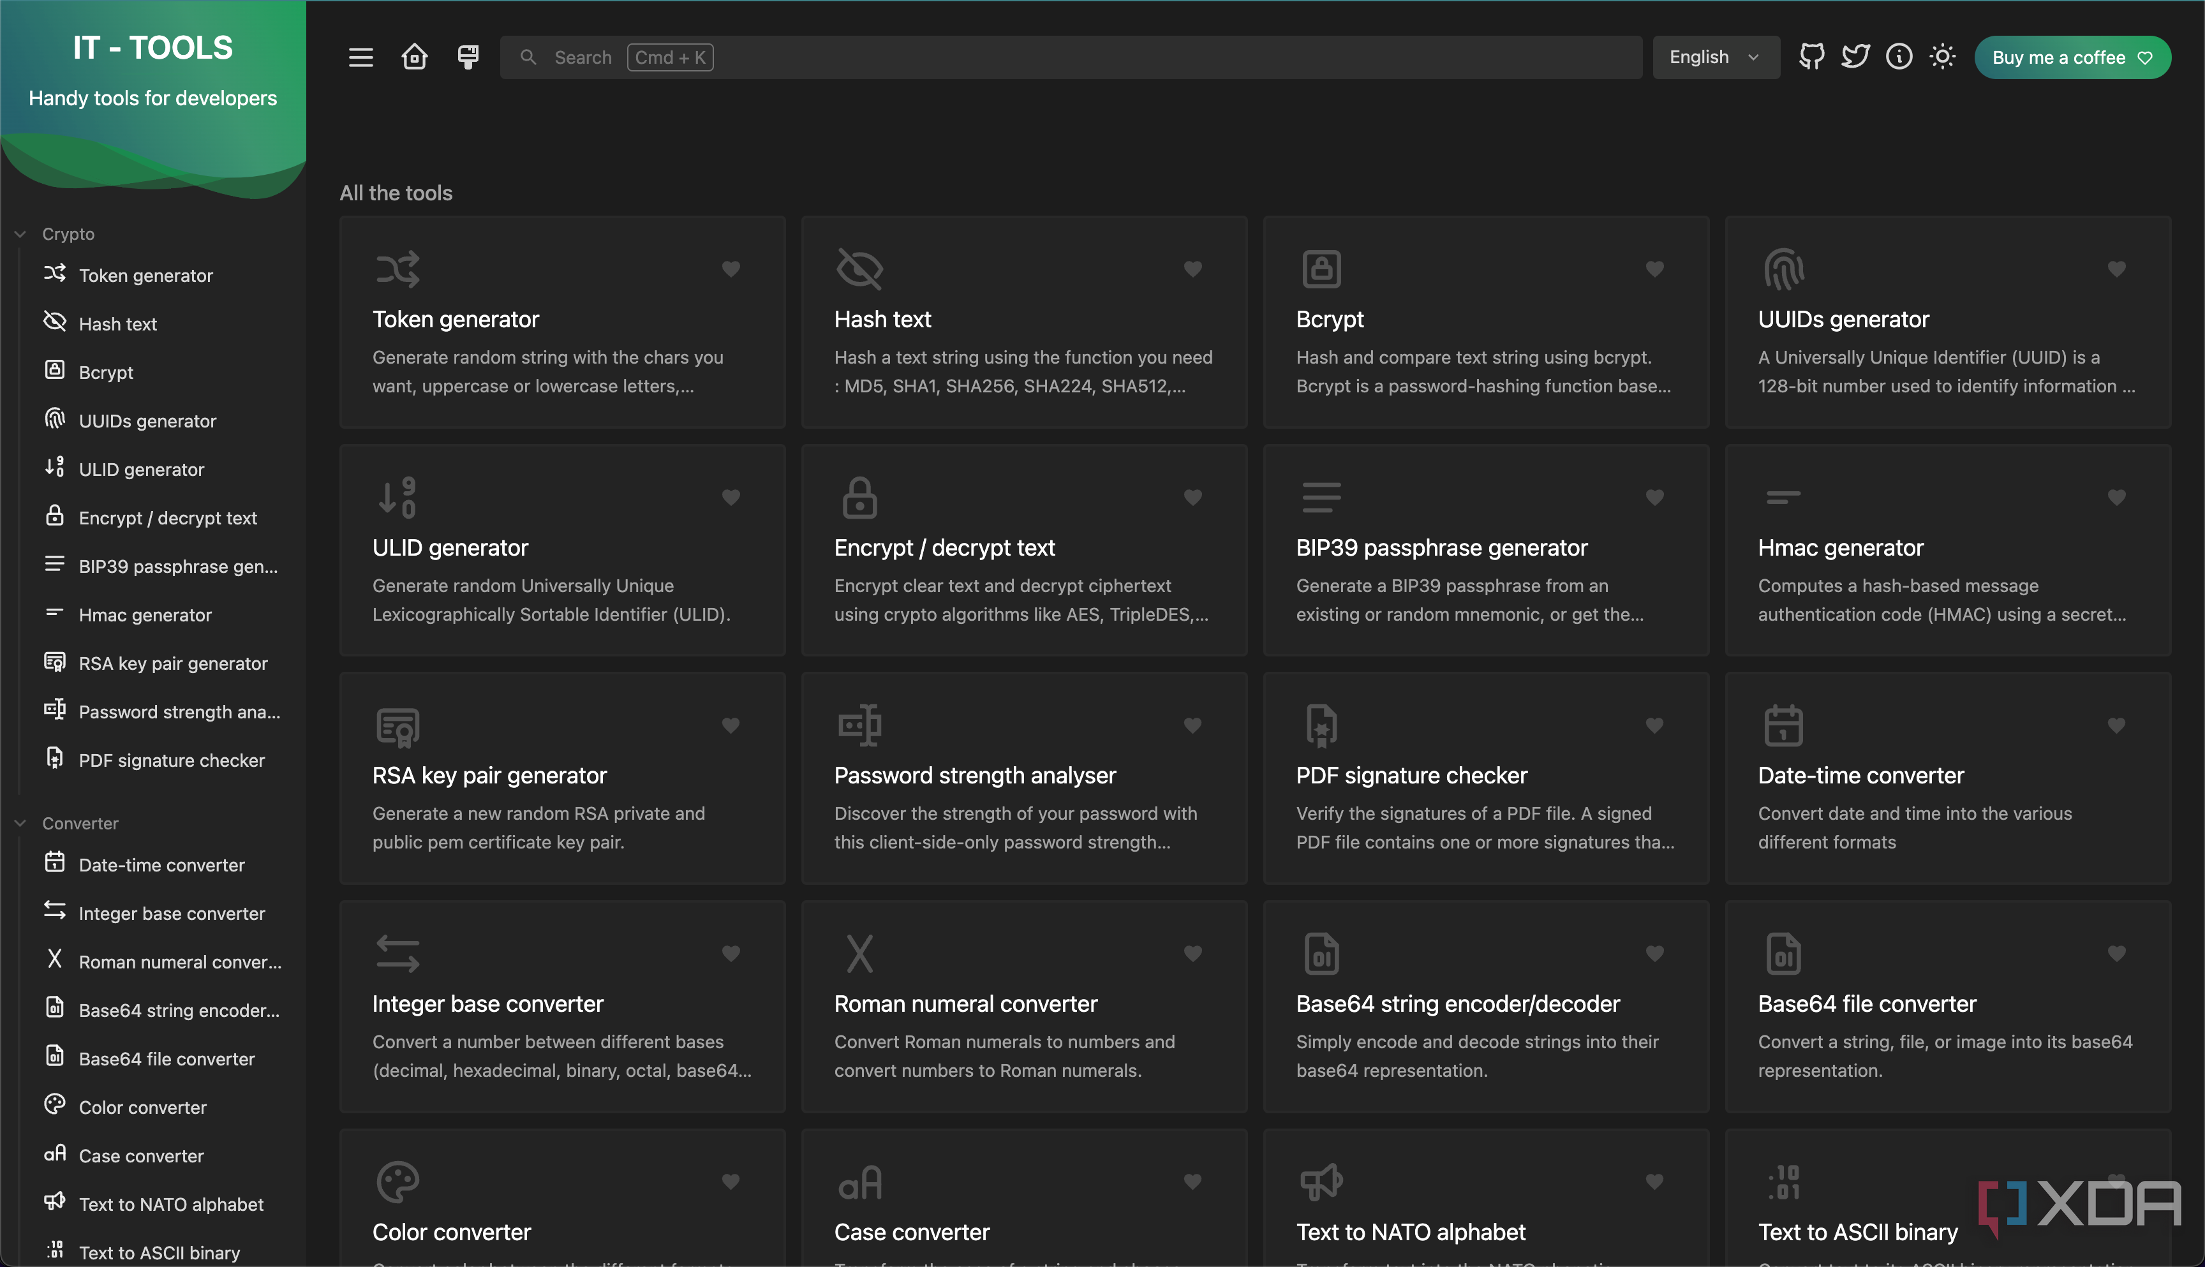The width and height of the screenshot is (2205, 1267).
Task: Open the UI library brush icon
Action: [468, 57]
